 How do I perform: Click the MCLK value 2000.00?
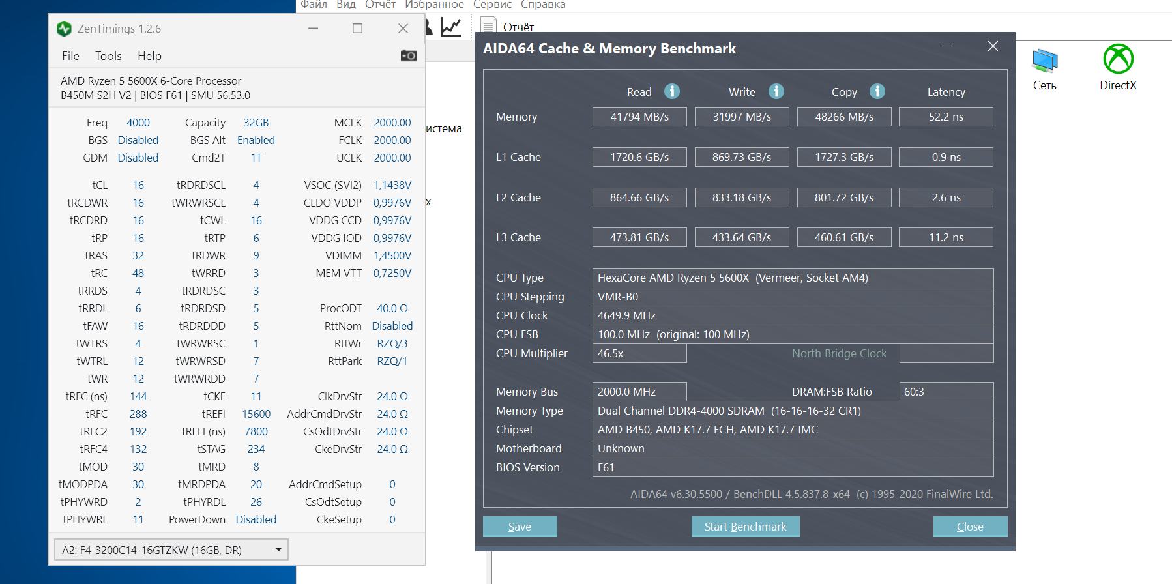coord(392,123)
